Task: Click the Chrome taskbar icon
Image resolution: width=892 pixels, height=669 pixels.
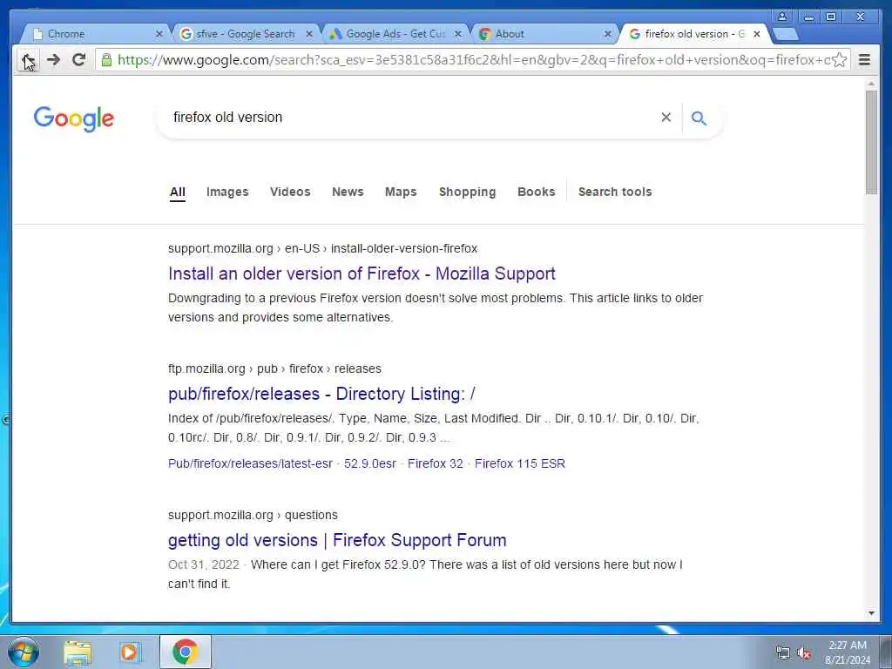Action: coord(186,652)
